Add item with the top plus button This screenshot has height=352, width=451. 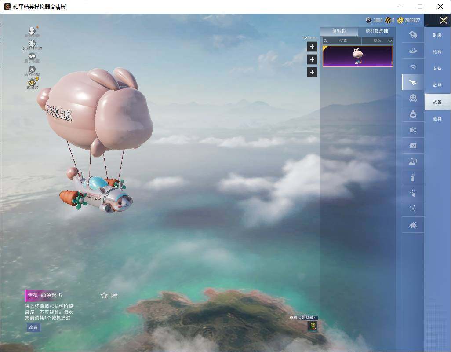312,47
